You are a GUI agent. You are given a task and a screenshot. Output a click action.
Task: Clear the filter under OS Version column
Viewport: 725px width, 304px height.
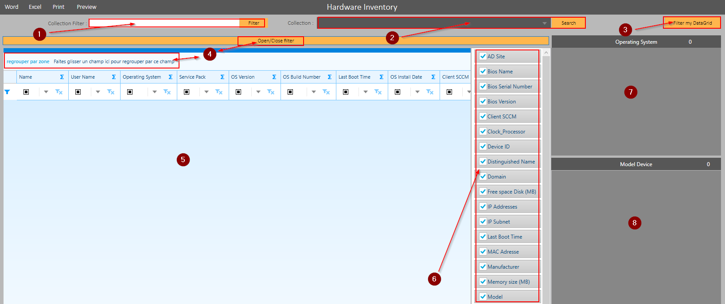pos(271,92)
